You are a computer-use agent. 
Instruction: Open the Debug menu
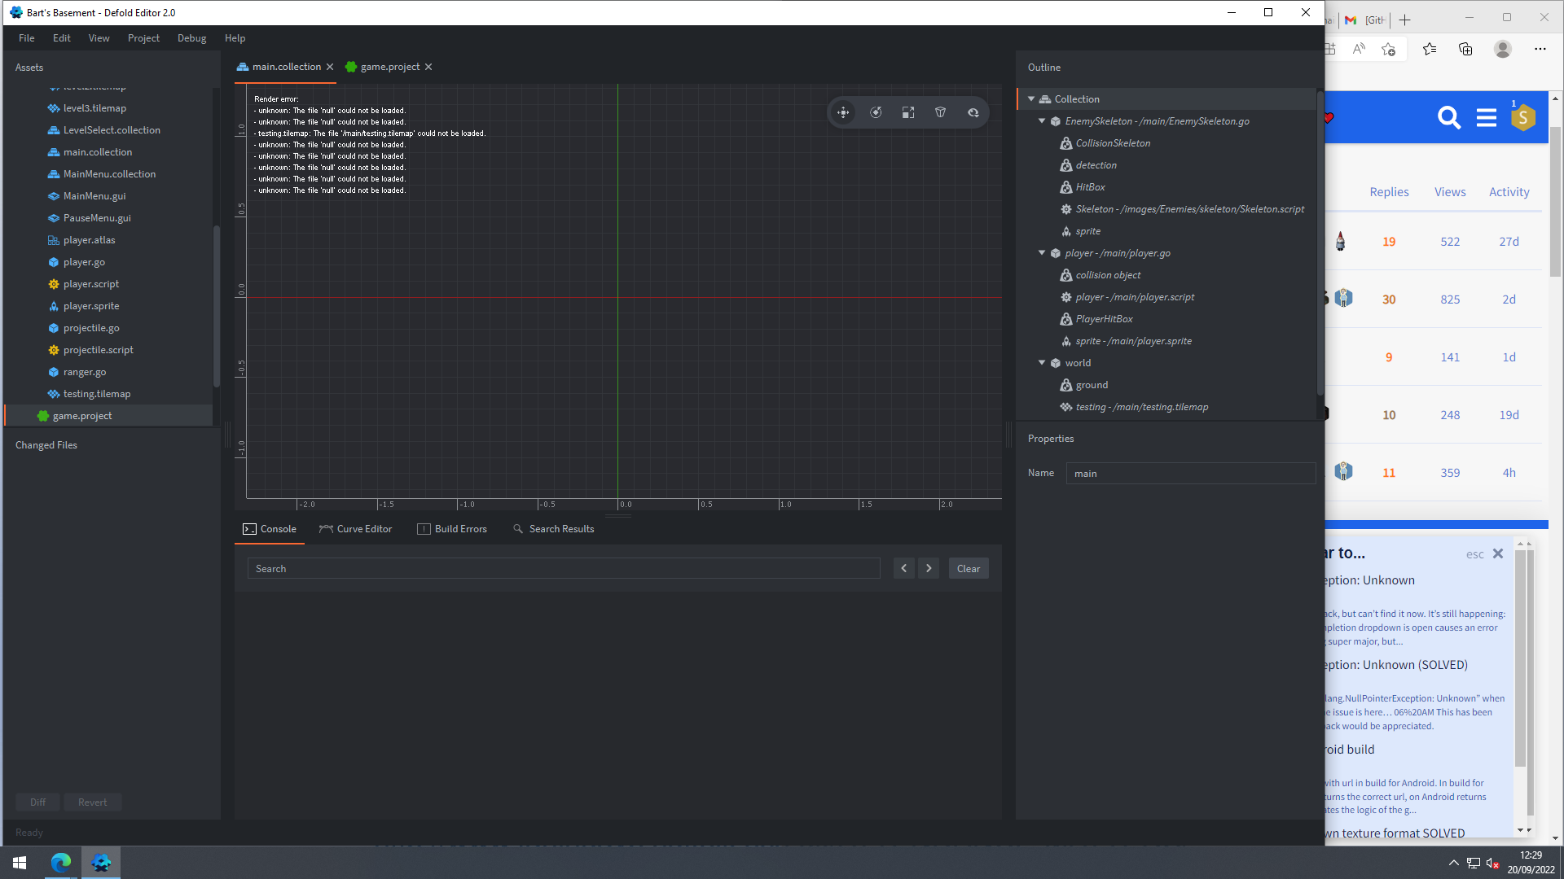point(192,37)
